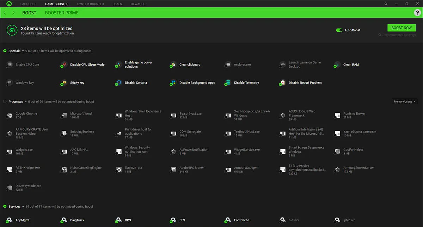
Task: Go back with the left arrow
Action: tap(5, 13)
